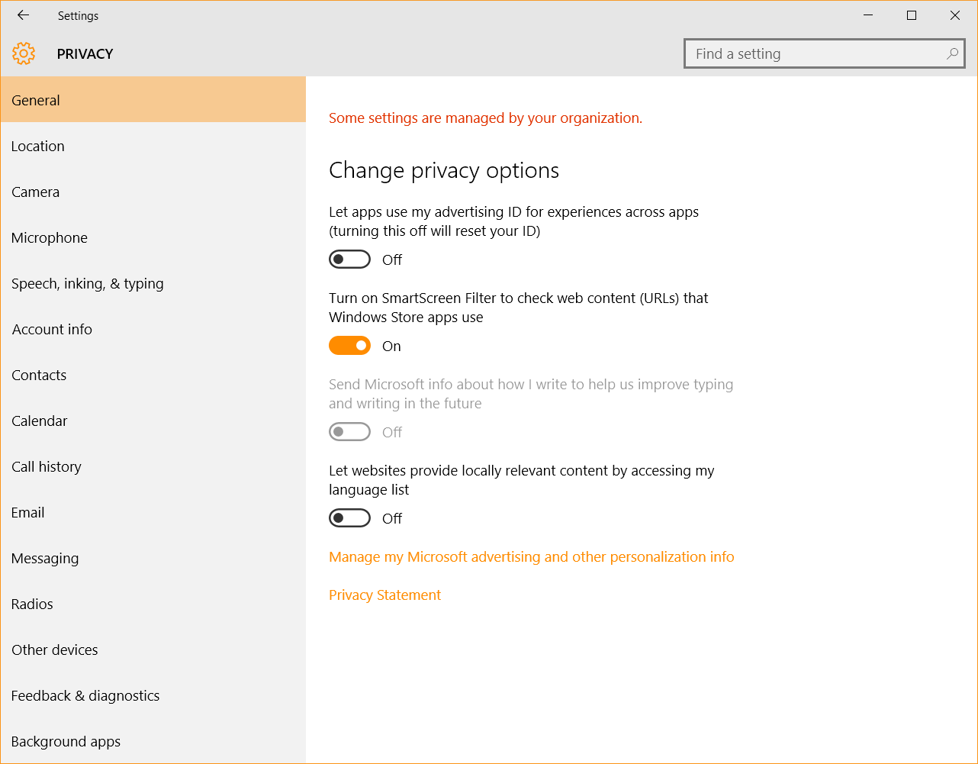The width and height of the screenshot is (978, 764).
Task: Click the back arrow in Settings
Action: [23, 15]
